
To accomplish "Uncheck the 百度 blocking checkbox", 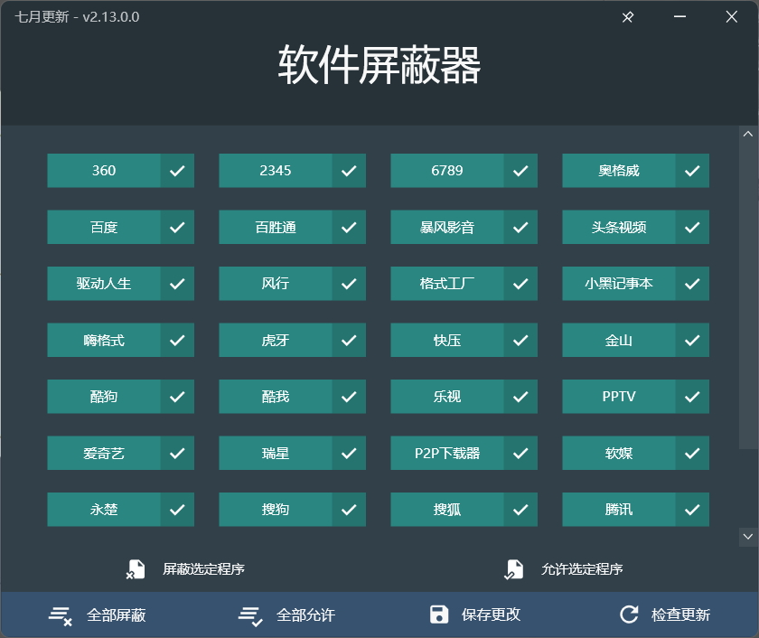I will pos(177,227).
